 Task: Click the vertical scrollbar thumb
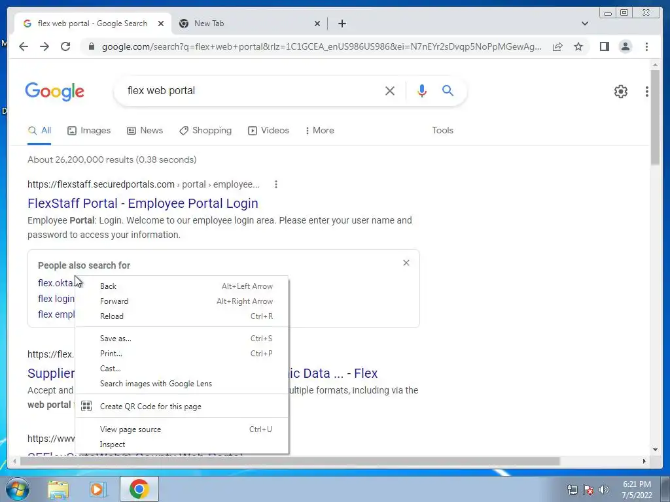click(x=655, y=118)
